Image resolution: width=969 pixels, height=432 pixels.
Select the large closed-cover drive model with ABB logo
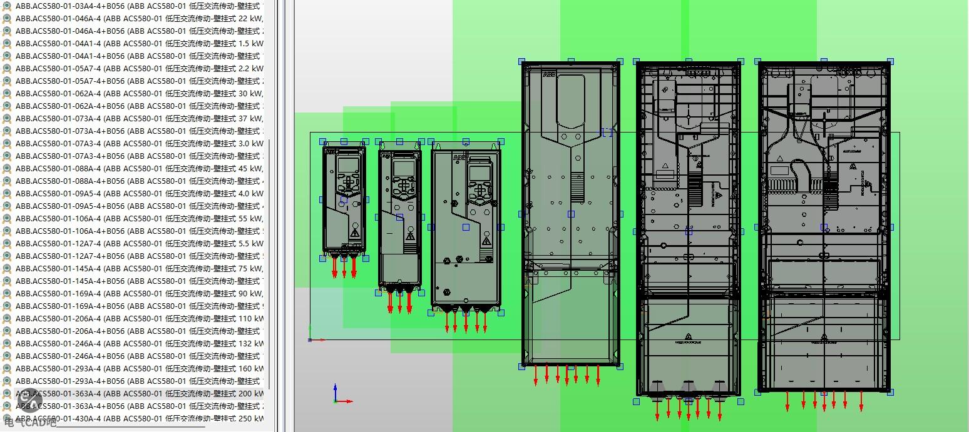(571, 214)
